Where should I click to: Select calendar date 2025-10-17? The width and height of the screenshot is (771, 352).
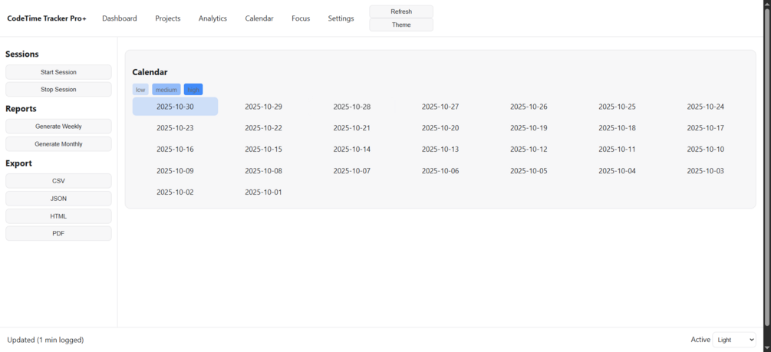pos(706,128)
